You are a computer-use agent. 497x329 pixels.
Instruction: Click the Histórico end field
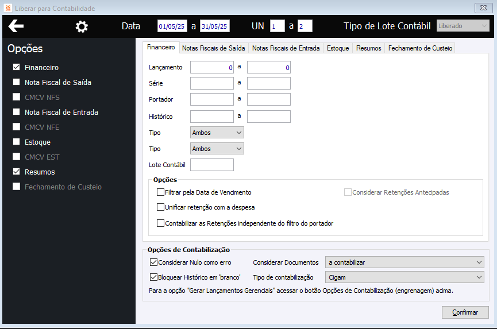(x=269, y=117)
